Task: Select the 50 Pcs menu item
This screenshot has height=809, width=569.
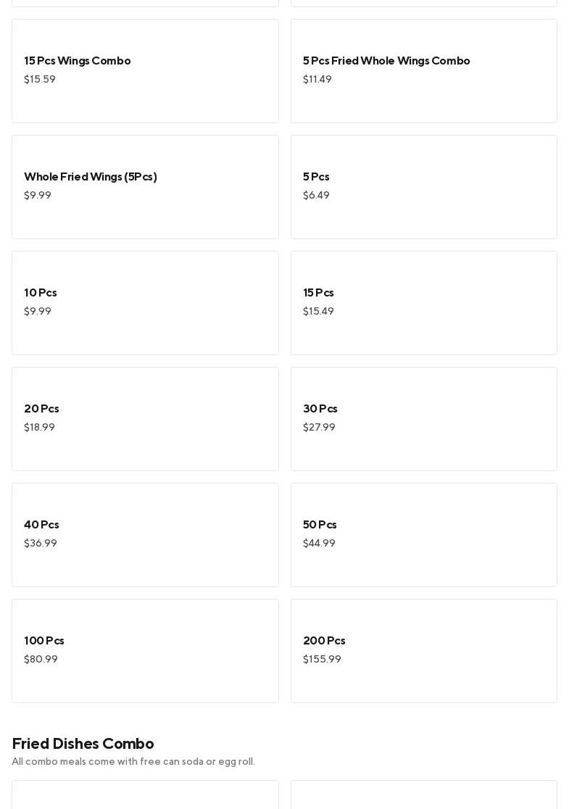Action: pyautogui.click(x=423, y=535)
